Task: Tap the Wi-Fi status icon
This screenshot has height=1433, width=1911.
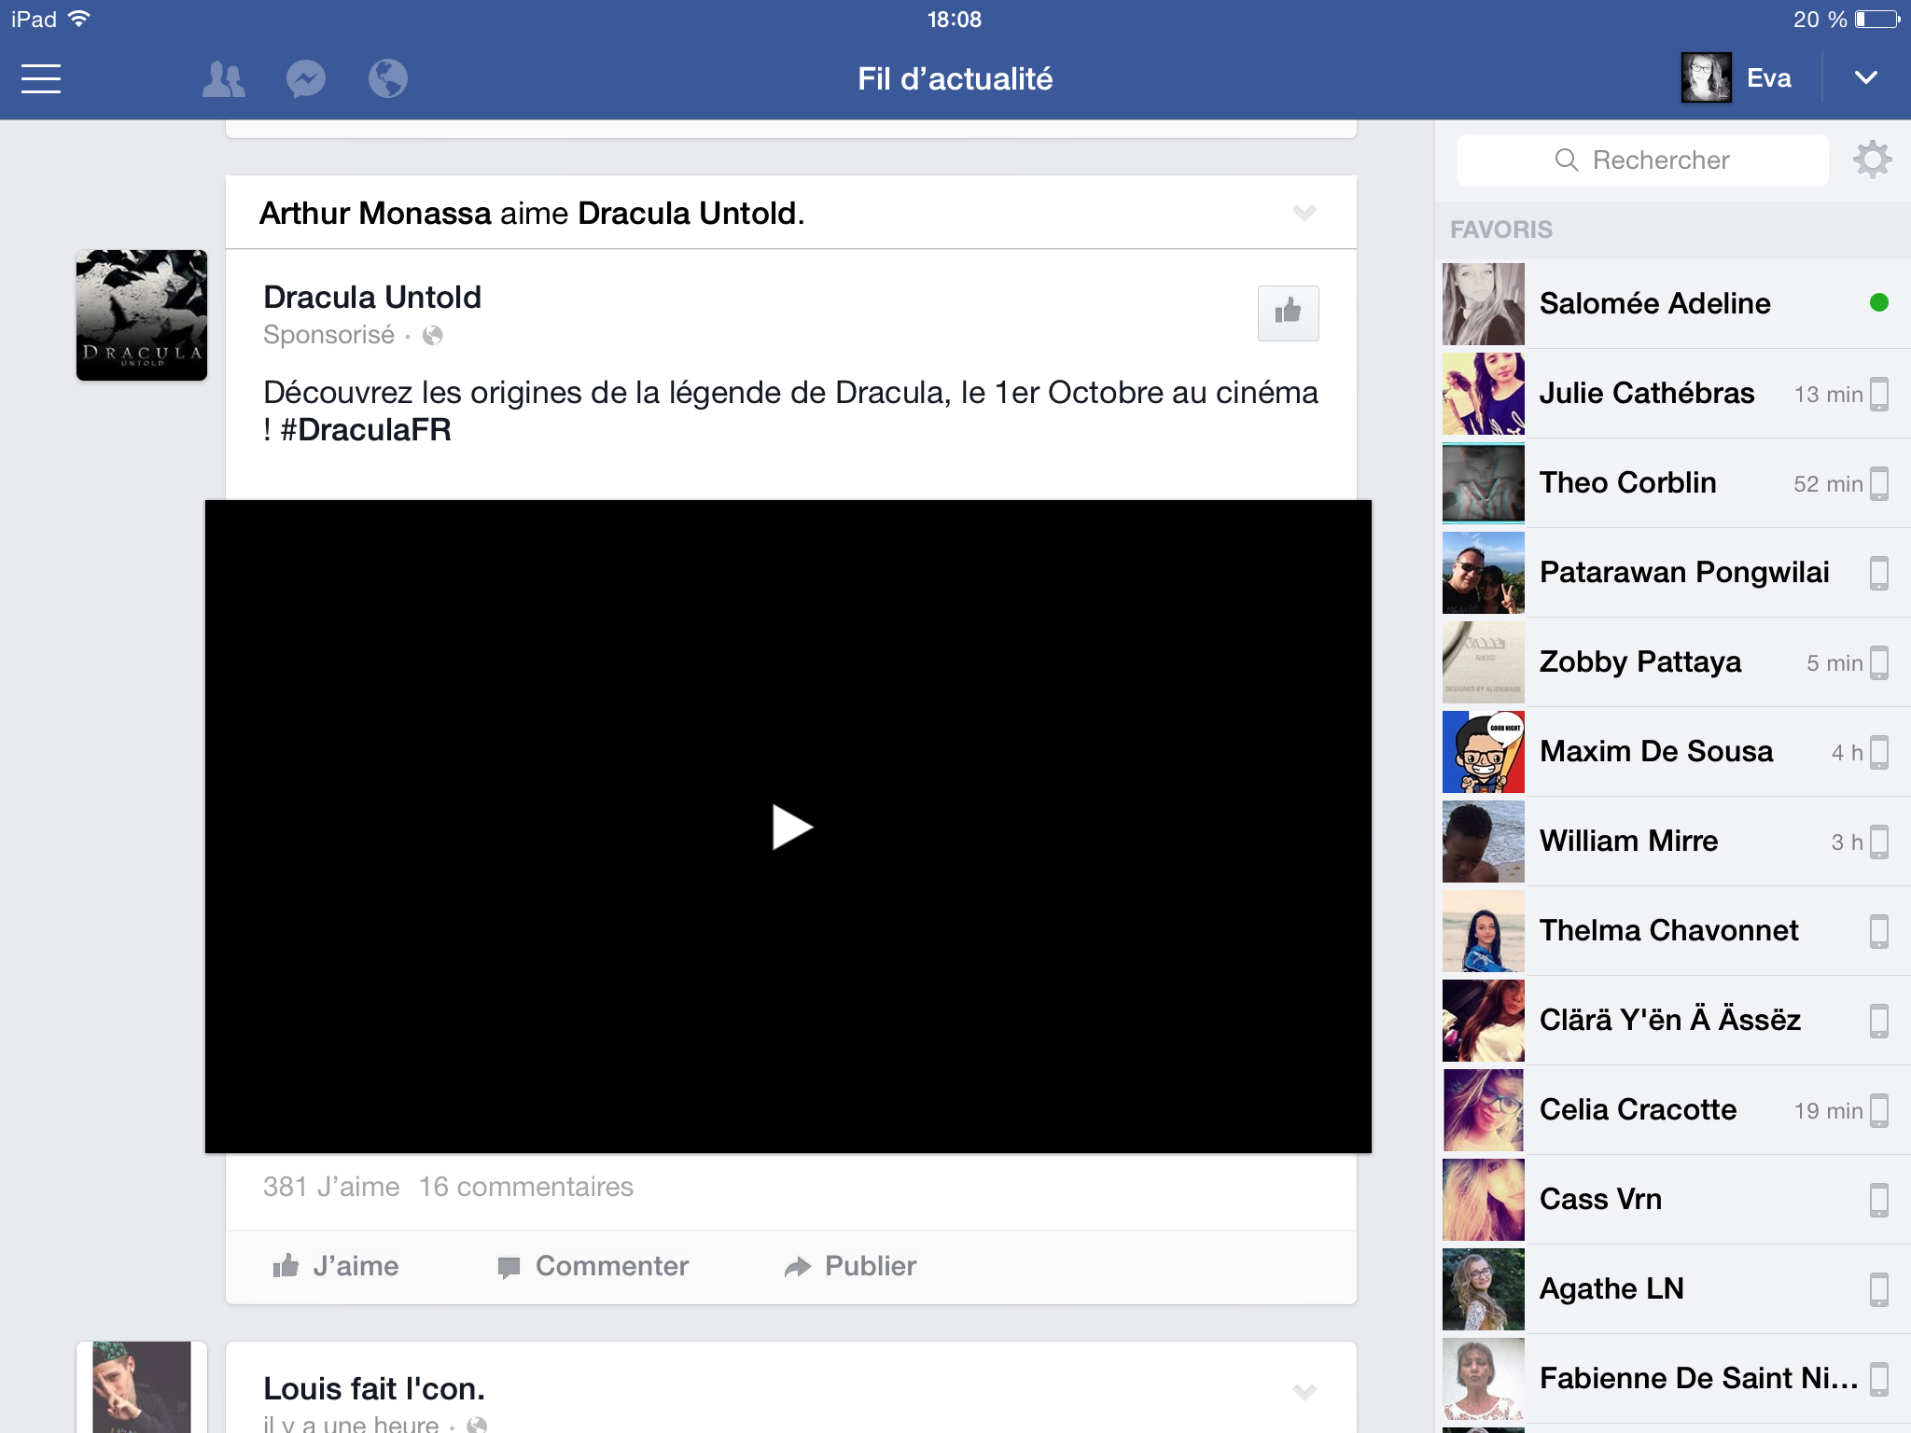Action: click(x=80, y=19)
